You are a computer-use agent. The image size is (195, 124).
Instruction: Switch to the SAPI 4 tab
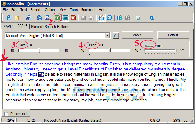click(8, 27)
